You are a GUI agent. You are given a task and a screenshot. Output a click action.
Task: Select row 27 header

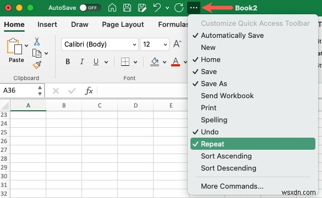5,150
